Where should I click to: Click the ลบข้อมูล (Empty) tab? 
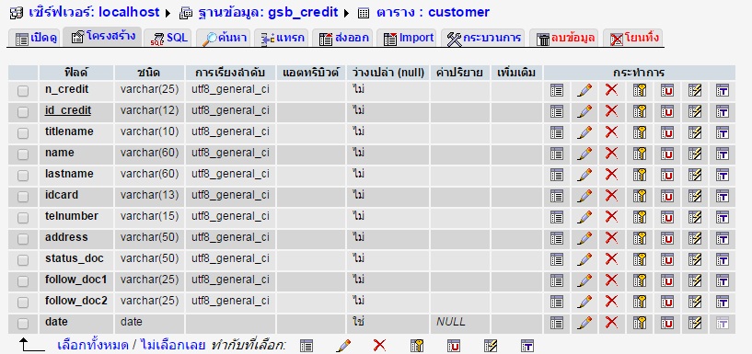565,38
